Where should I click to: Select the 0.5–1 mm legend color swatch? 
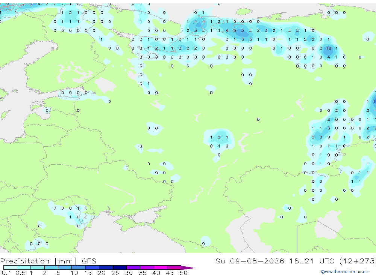coord(24,267)
